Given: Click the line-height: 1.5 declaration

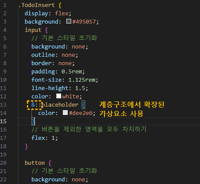Looking at the screenshot, I should pyautogui.click(x=60, y=88).
